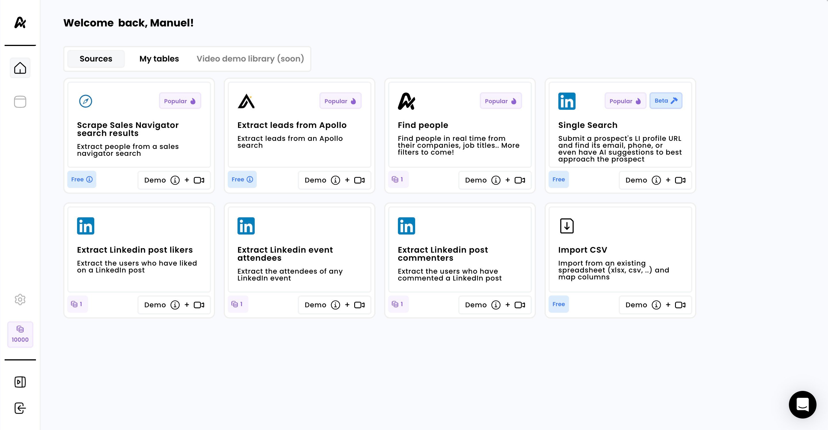The image size is (828, 430).
Task: Open the tables icon in sidebar
Action: (x=20, y=102)
